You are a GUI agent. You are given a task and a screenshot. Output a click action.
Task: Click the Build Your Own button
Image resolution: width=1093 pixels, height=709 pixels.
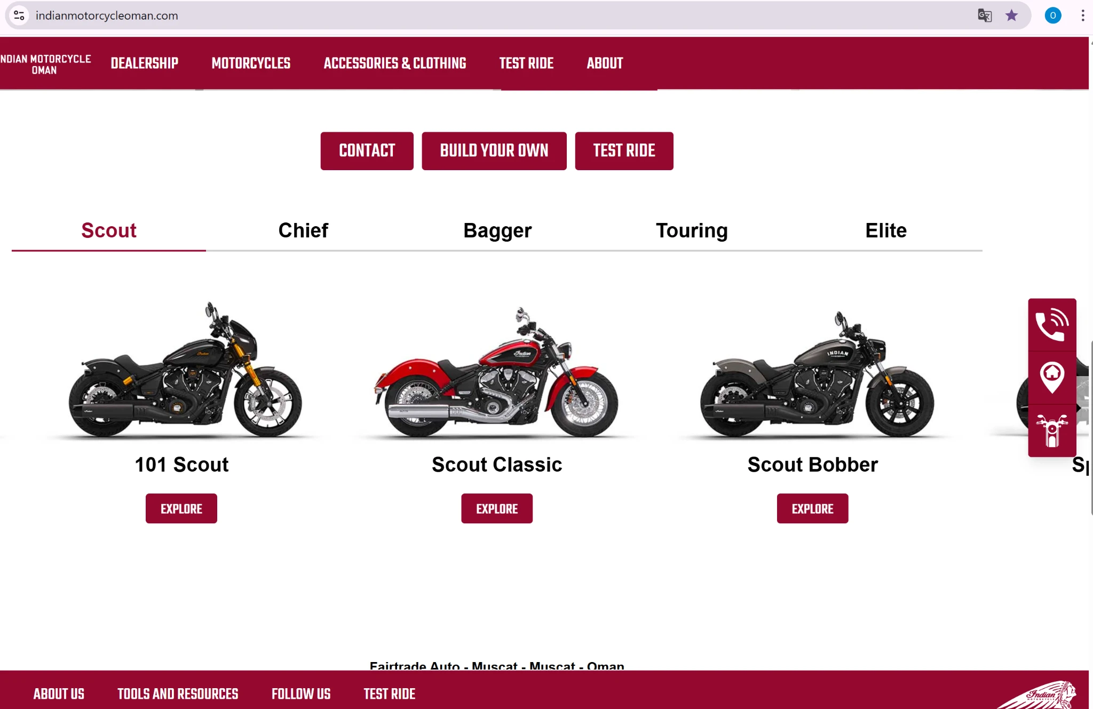494,151
